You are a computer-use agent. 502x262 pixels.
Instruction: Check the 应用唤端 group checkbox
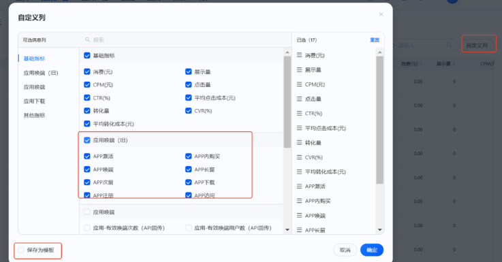[87, 212]
